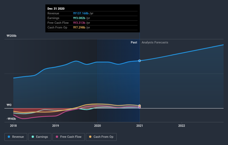Click the Free Cash Flow label in tooltip
228x145 pixels.
coord(58,23)
